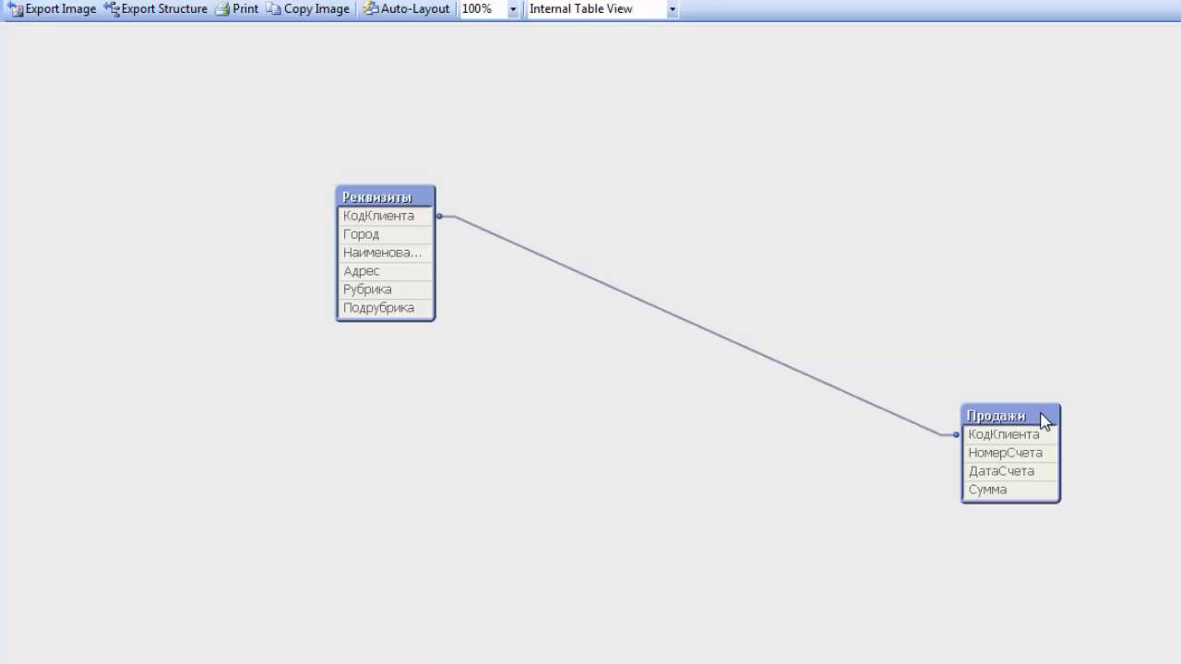Click the Город field

[386, 234]
